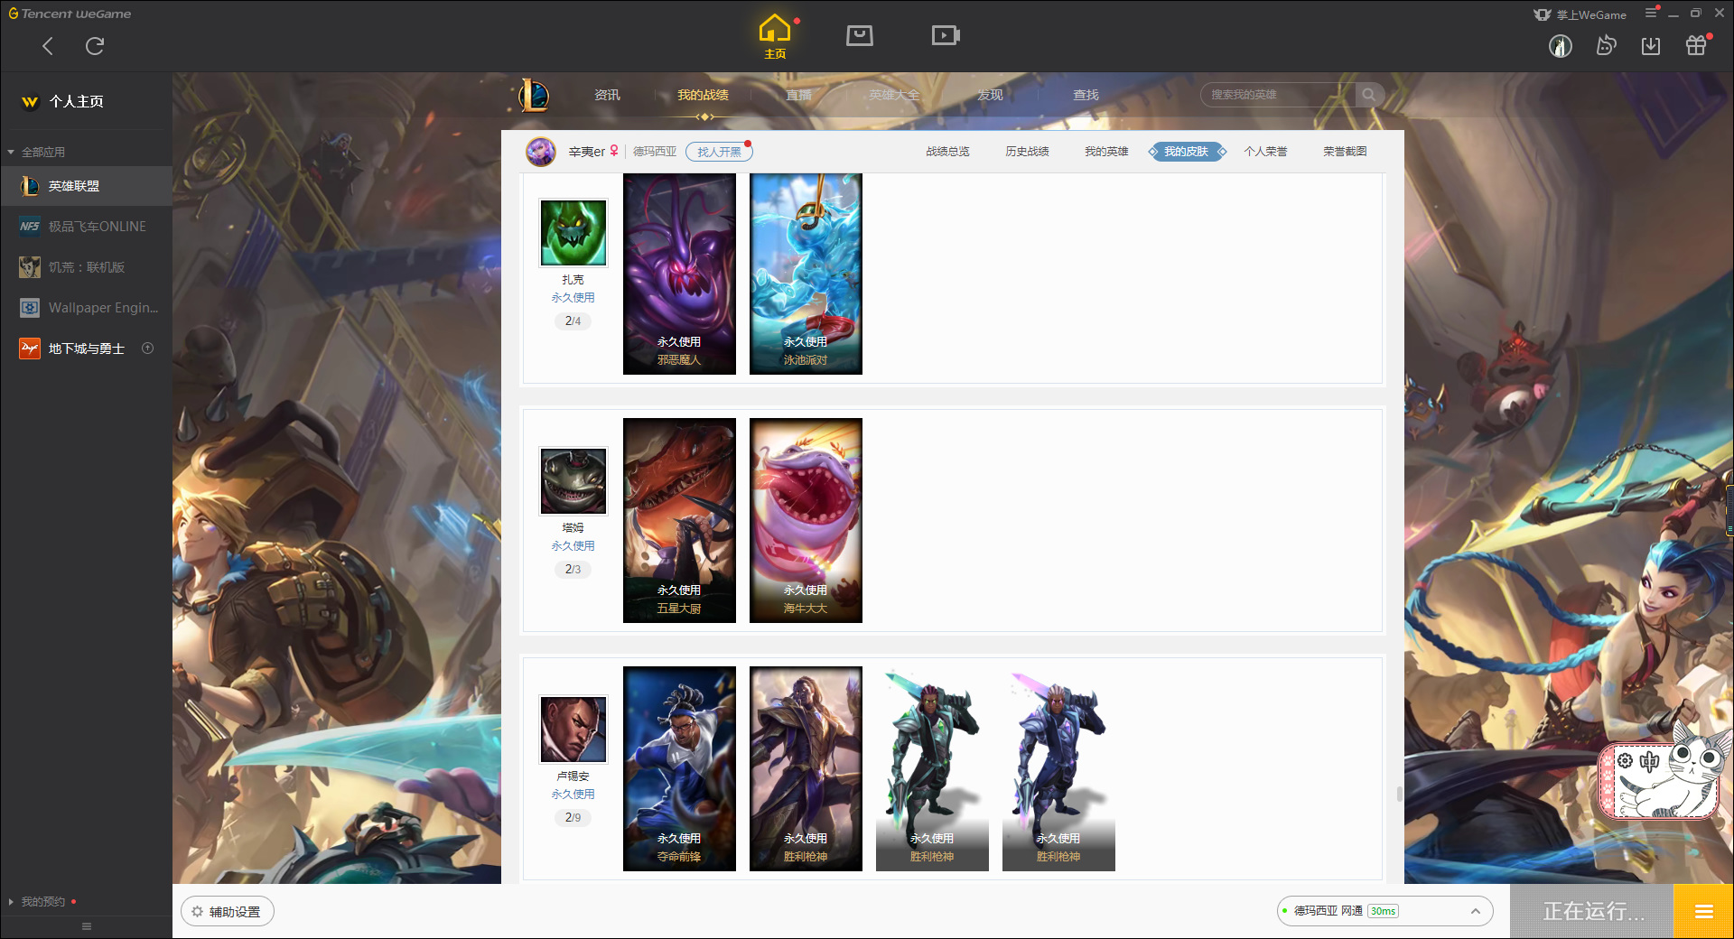This screenshot has height=939, width=1734.
Task: Select 英雄联盟 in the app list
Action: tap(86, 186)
